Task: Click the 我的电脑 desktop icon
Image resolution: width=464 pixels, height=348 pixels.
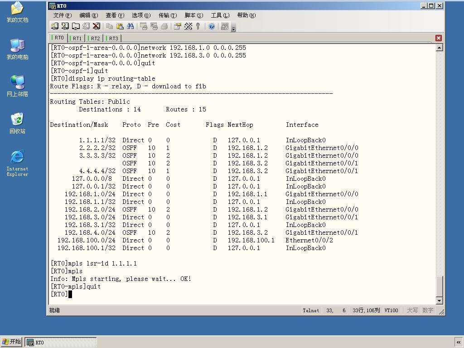Action: 18,49
